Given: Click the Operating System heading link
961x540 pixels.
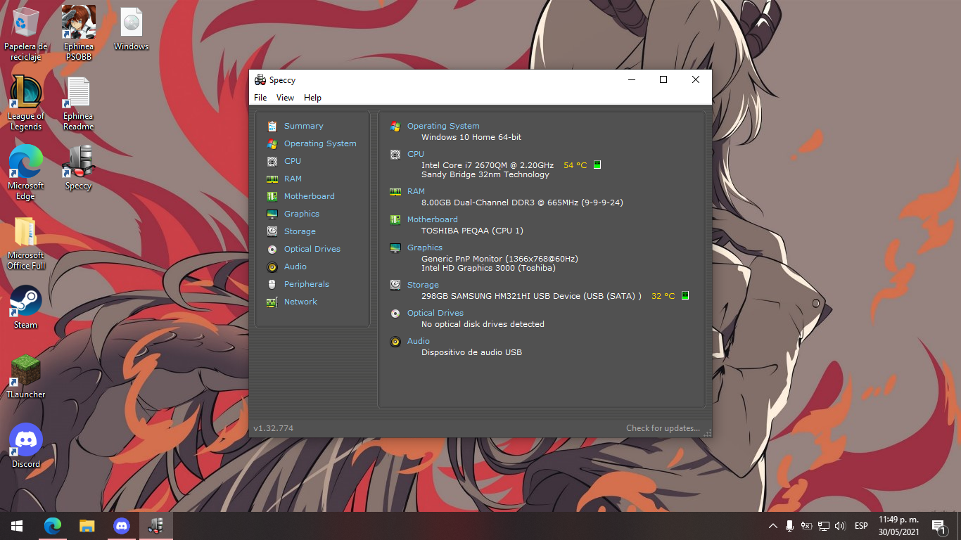Looking at the screenshot, I should pyautogui.click(x=443, y=126).
